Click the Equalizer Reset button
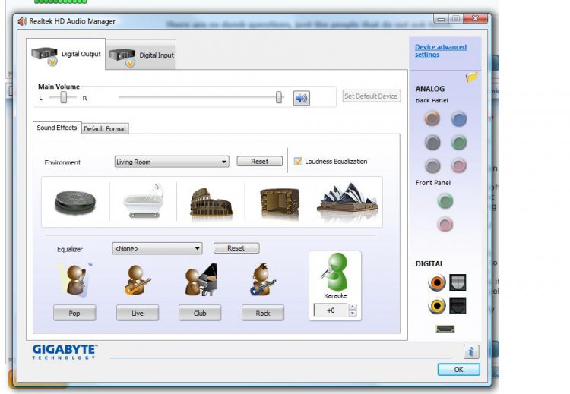 point(236,248)
